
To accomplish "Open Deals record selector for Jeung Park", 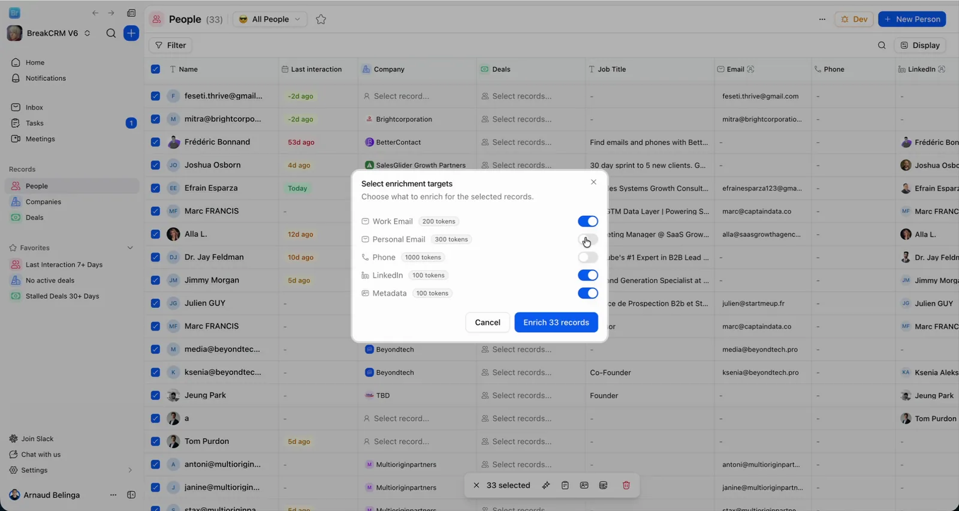I will point(516,395).
